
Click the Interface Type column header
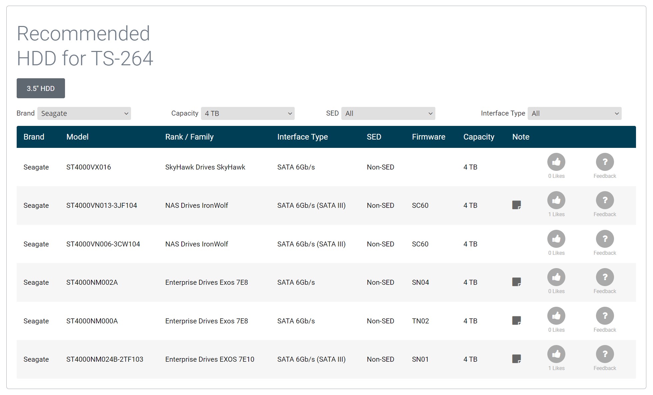(303, 137)
